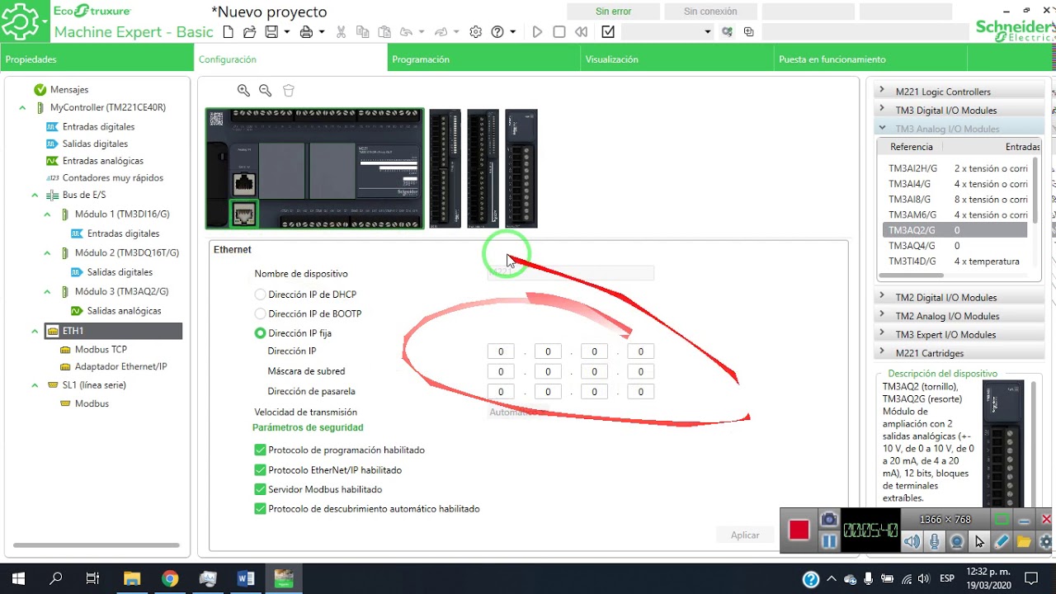The width and height of the screenshot is (1056, 594).
Task: Open the help question mark icon
Action: (497, 32)
